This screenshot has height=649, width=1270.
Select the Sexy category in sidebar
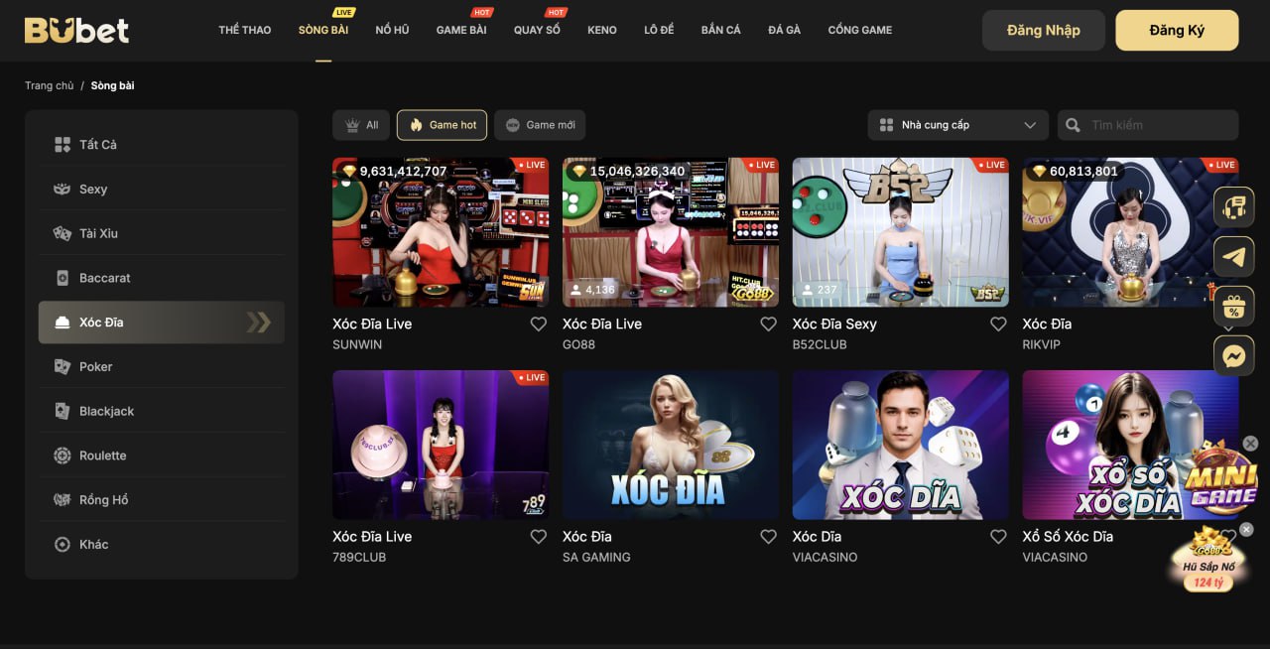[162, 189]
